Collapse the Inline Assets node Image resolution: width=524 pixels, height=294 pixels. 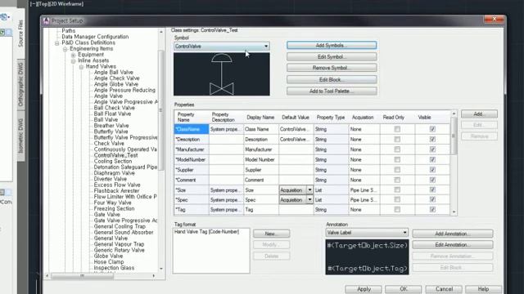[x=73, y=60]
